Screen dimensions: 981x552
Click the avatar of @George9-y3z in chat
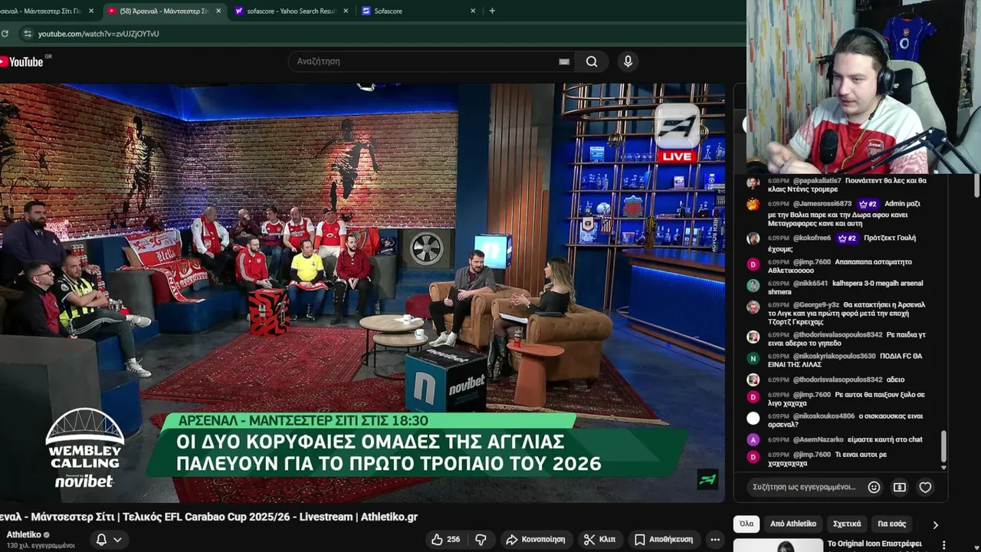click(x=753, y=307)
